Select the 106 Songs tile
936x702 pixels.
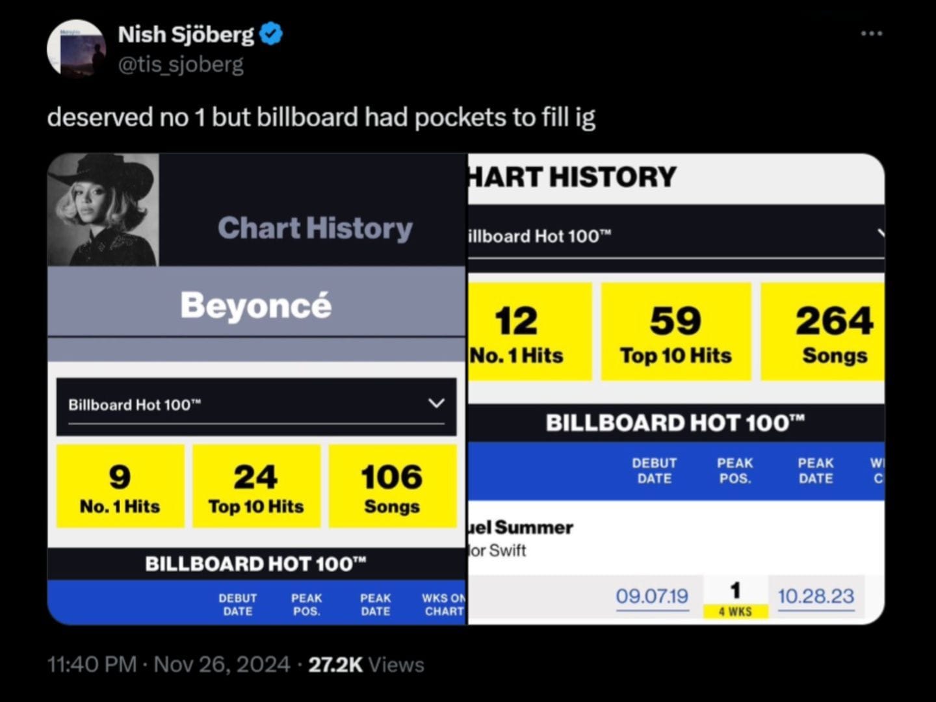click(392, 486)
